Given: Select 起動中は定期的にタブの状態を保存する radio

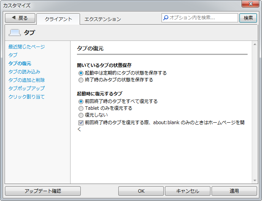Looking at the screenshot, I should pyautogui.click(x=81, y=73).
